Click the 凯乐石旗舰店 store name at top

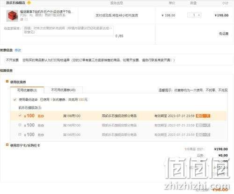coord(15,3)
